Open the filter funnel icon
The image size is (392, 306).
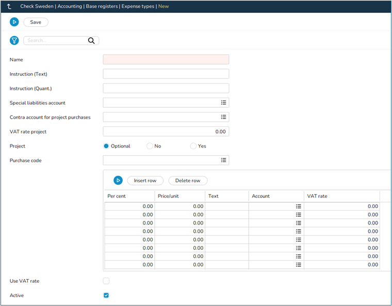pos(14,40)
